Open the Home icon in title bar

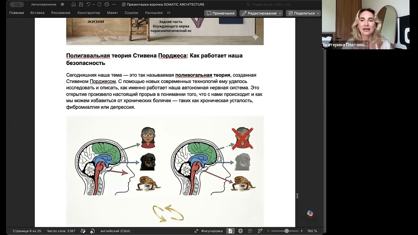(x=73, y=5)
